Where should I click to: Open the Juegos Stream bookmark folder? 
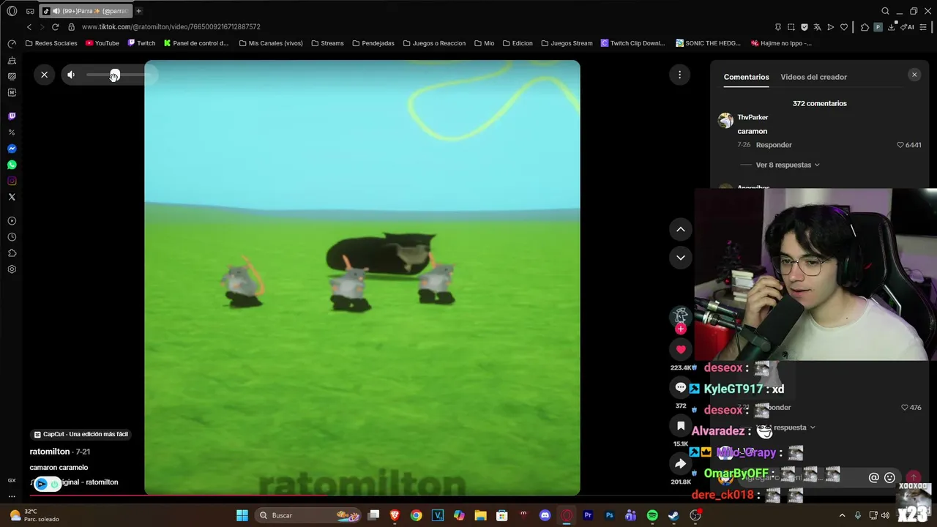tap(567, 43)
